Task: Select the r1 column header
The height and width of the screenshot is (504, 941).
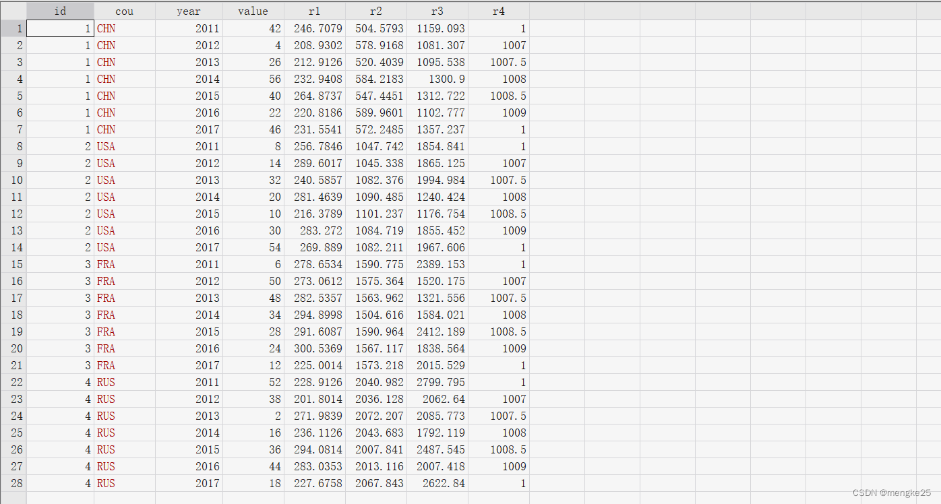Action: tap(315, 11)
